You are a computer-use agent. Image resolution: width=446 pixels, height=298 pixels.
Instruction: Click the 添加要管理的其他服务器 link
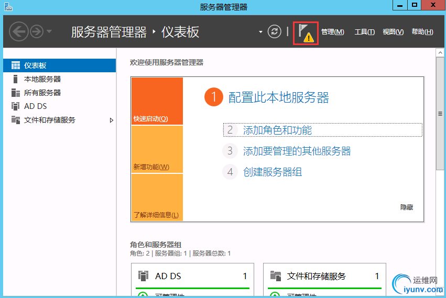point(297,151)
